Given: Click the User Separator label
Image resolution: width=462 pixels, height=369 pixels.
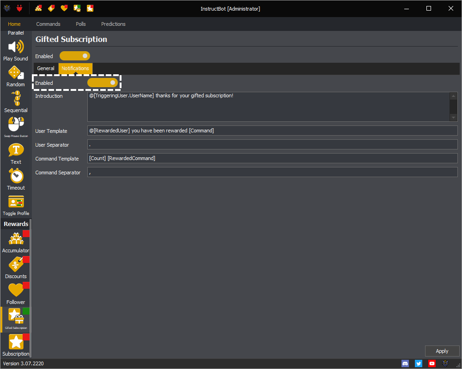Looking at the screenshot, I should (52, 145).
